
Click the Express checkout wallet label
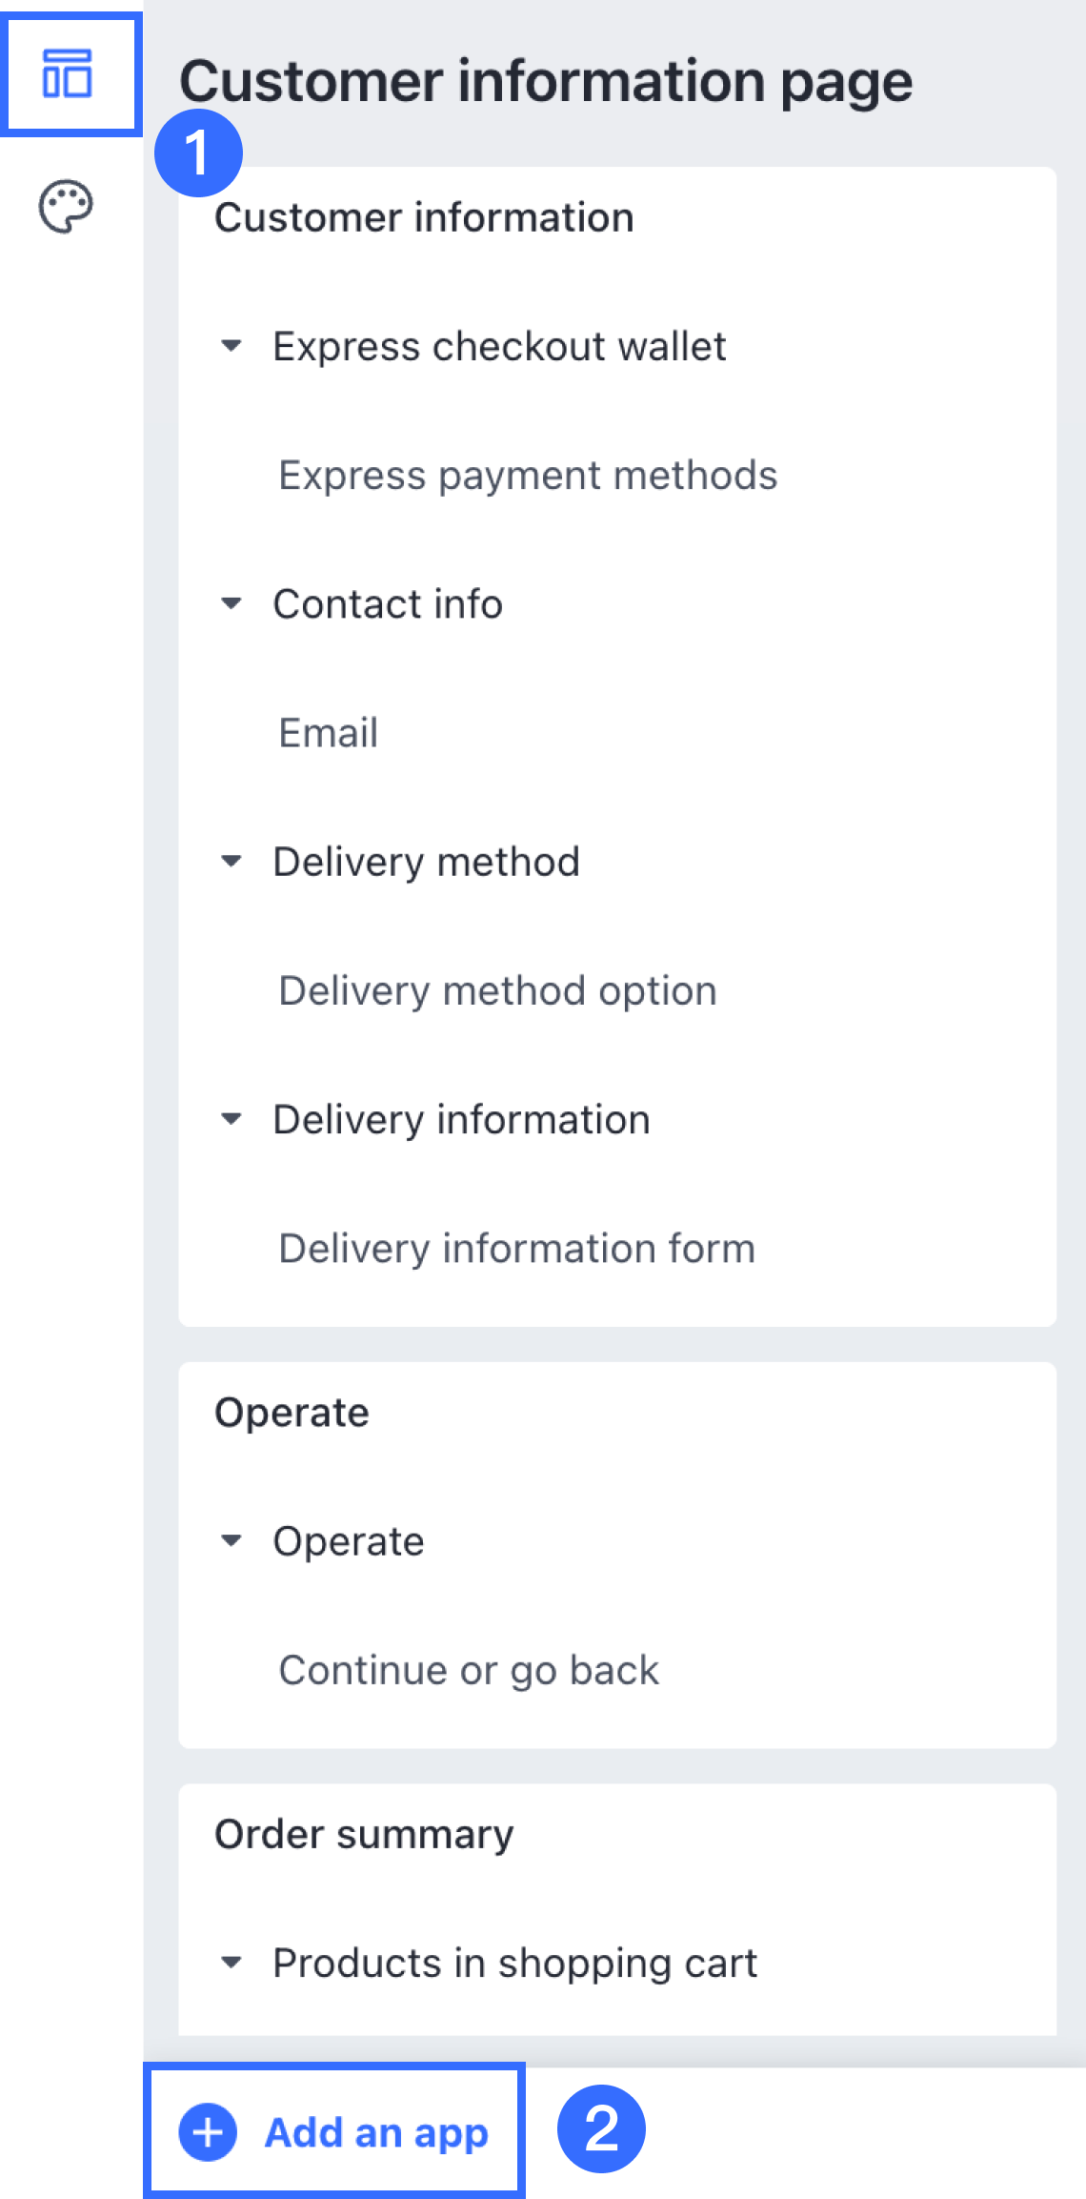point(499,346)
